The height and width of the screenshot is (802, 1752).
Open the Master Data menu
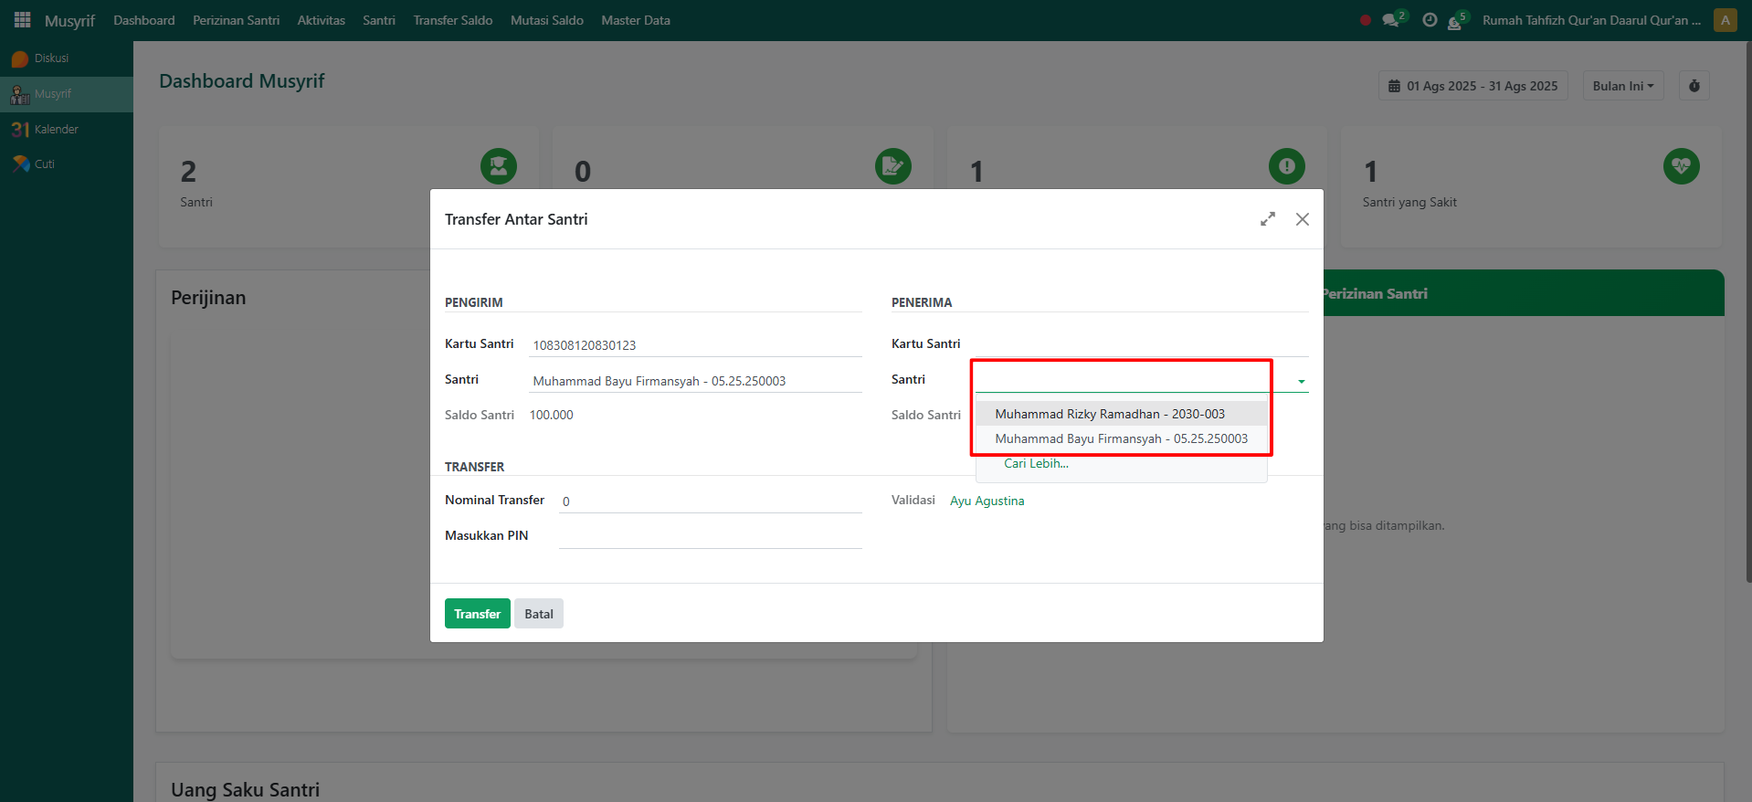pyautogui.click(x=635, y=20)
